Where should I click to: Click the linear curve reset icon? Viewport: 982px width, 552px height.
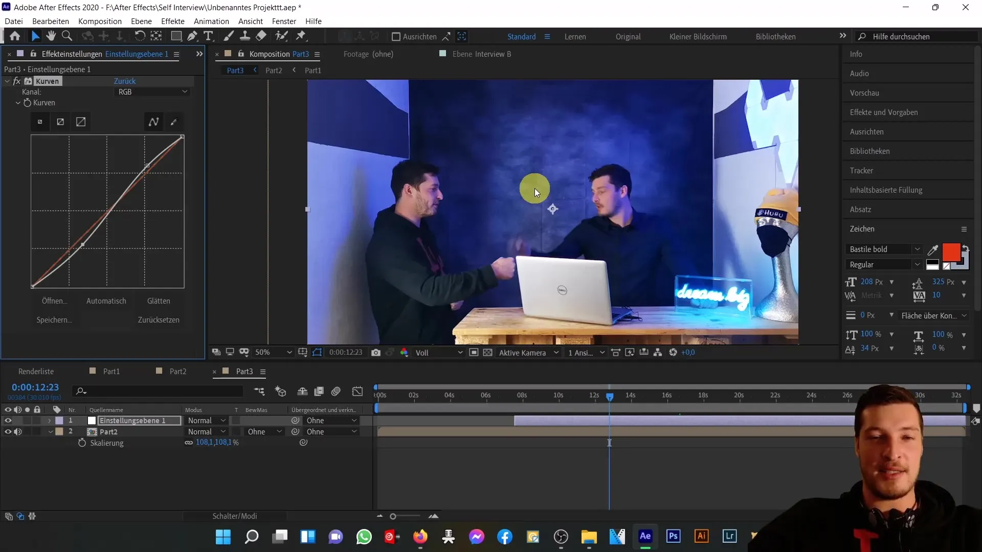pyautogui.click(x=81, y=122)
